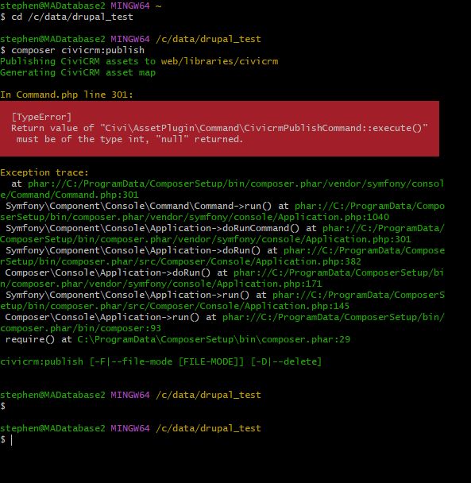Click the 'Exception trace:' heading
471x483 pixels.
click(44, 172)
